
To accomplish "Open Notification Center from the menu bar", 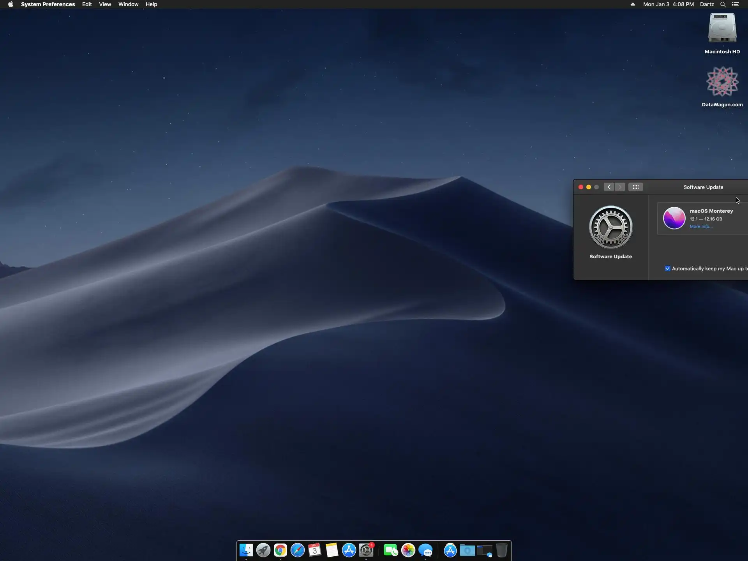I will (736, 4).
